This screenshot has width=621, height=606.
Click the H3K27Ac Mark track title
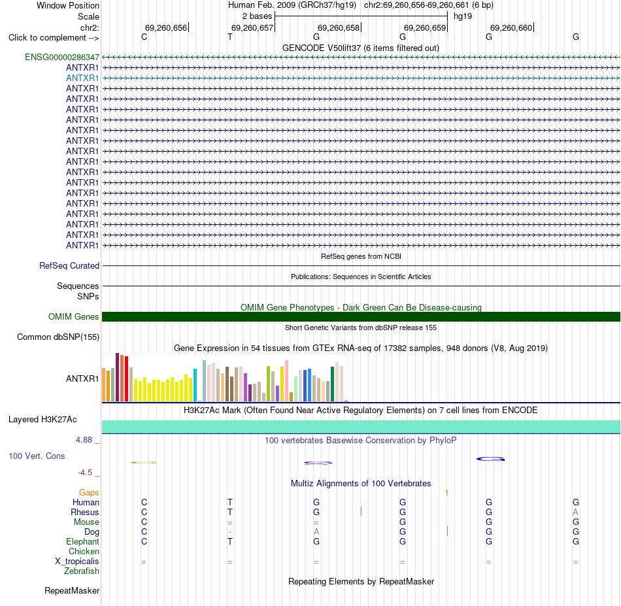[361, 410]
